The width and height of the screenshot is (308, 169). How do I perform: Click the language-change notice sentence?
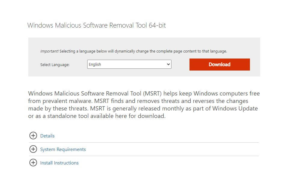point(143,51)
